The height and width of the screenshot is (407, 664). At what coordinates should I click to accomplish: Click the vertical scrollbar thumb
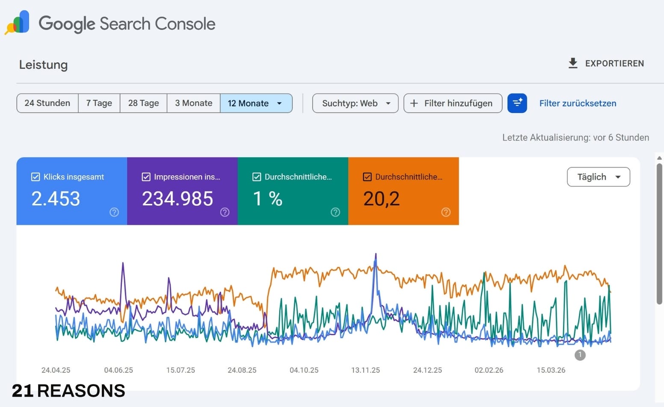point(659,234)
